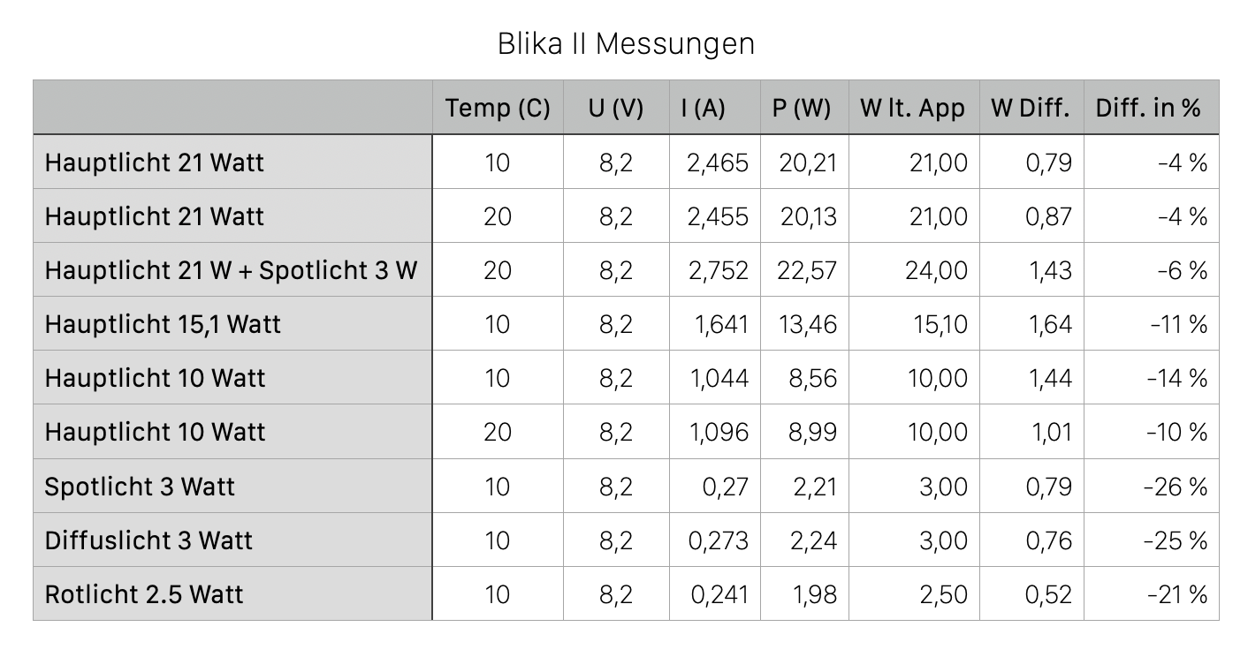The height and width of the screenshot is (657, 1248).
Task: Click the "Blika II Messungen" table title
Action: tap(626, 43)
